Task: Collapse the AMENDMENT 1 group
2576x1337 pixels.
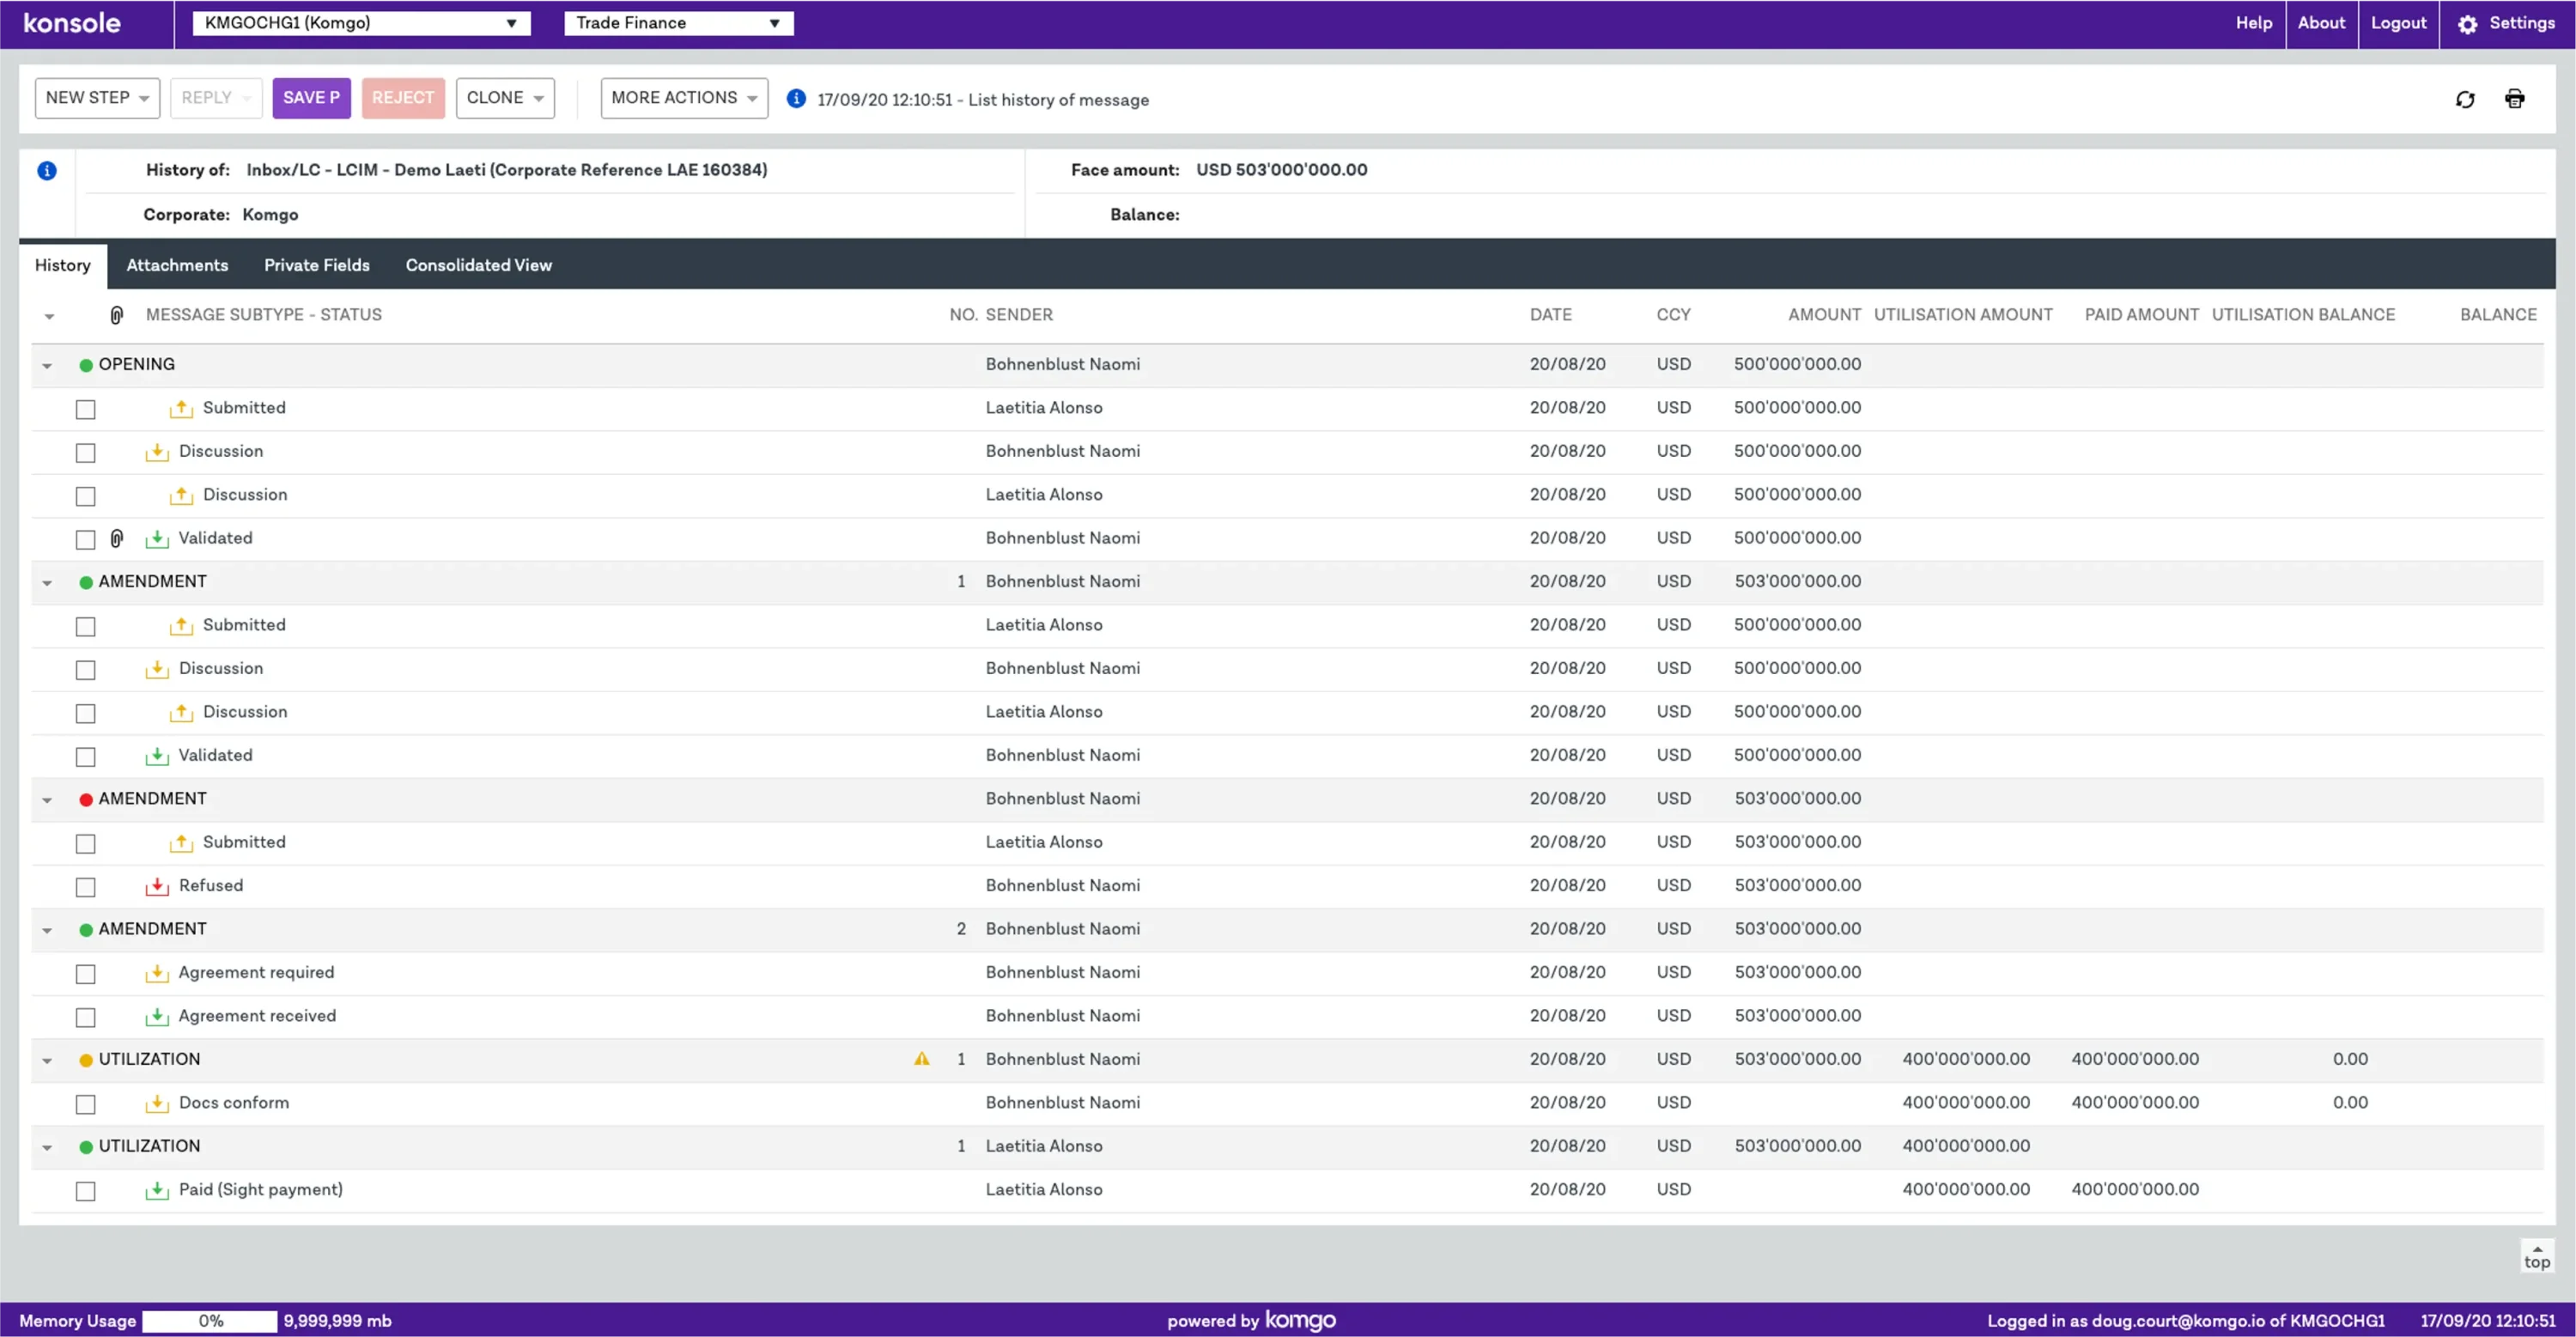Action: 47,583
